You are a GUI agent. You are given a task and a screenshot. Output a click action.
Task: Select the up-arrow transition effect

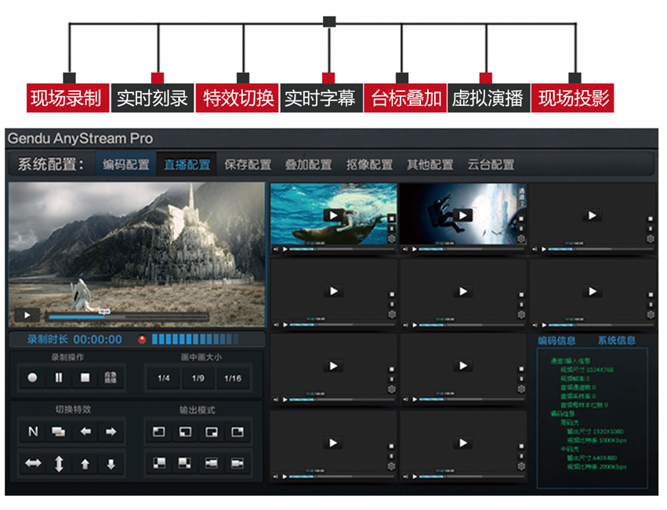(x=85, y=463)
